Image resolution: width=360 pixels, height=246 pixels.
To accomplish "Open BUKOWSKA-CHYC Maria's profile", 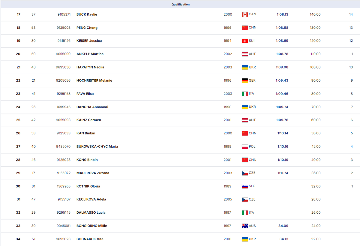I will 97,147.
